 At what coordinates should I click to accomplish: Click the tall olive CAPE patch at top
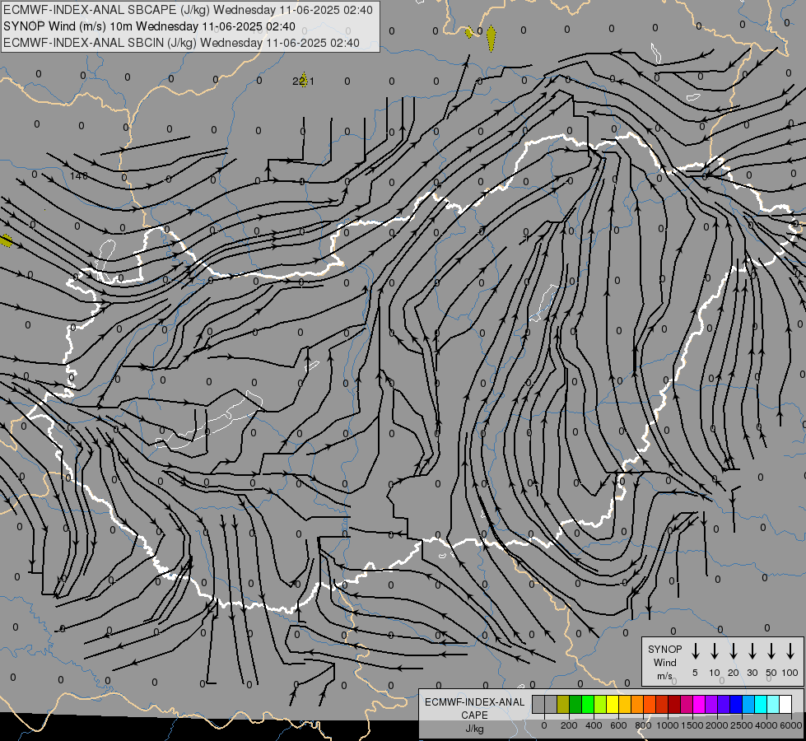tap(491, 38)
